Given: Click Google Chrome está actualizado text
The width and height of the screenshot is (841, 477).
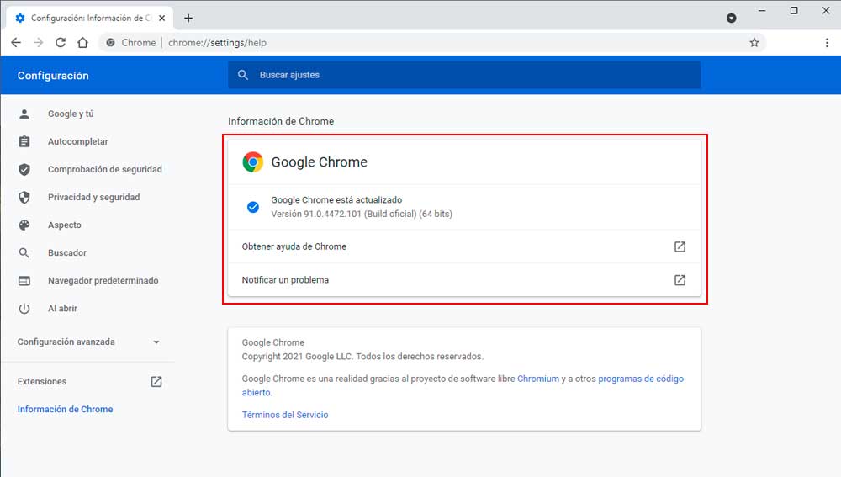Looking at the screenshot, I should pyautogui.click(x=336, y=200).
